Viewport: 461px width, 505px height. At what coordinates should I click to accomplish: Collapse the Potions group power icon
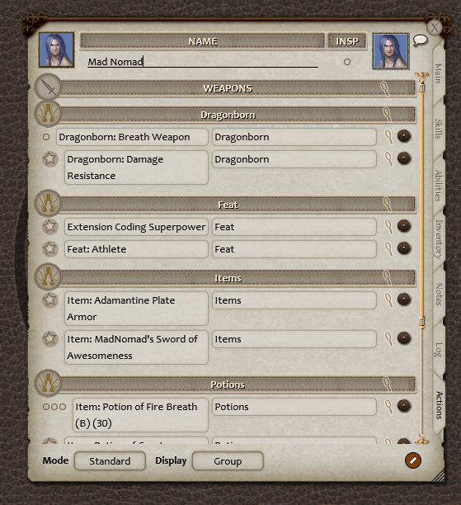[48, 383]
